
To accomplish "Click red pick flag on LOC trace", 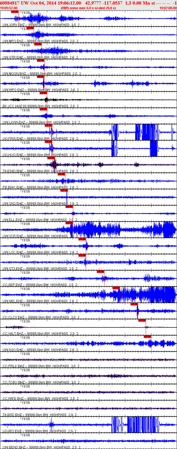I will pyautogui.click(x=82, y=239).
